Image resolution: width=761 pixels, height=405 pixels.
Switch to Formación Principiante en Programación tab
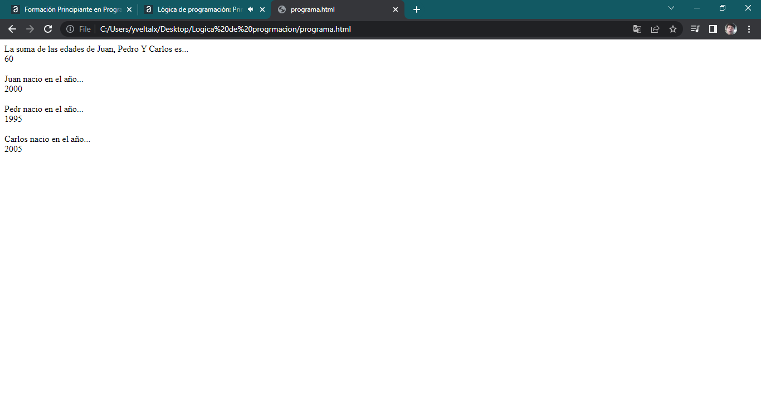[x=71, y=9]
